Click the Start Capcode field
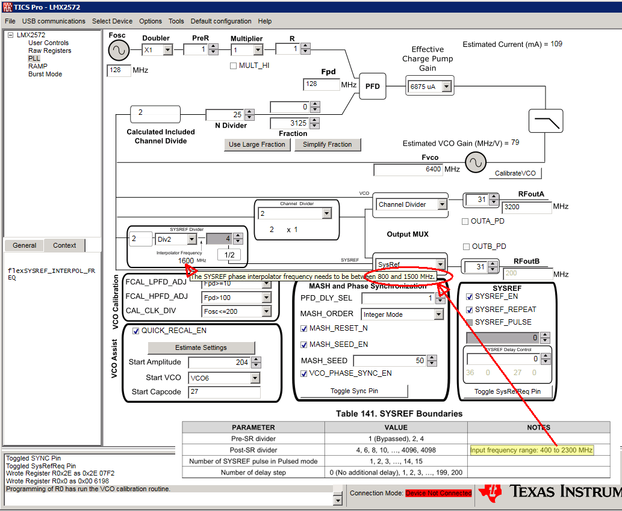The width and height of the screenshot is (622, 511). (225, 392)
